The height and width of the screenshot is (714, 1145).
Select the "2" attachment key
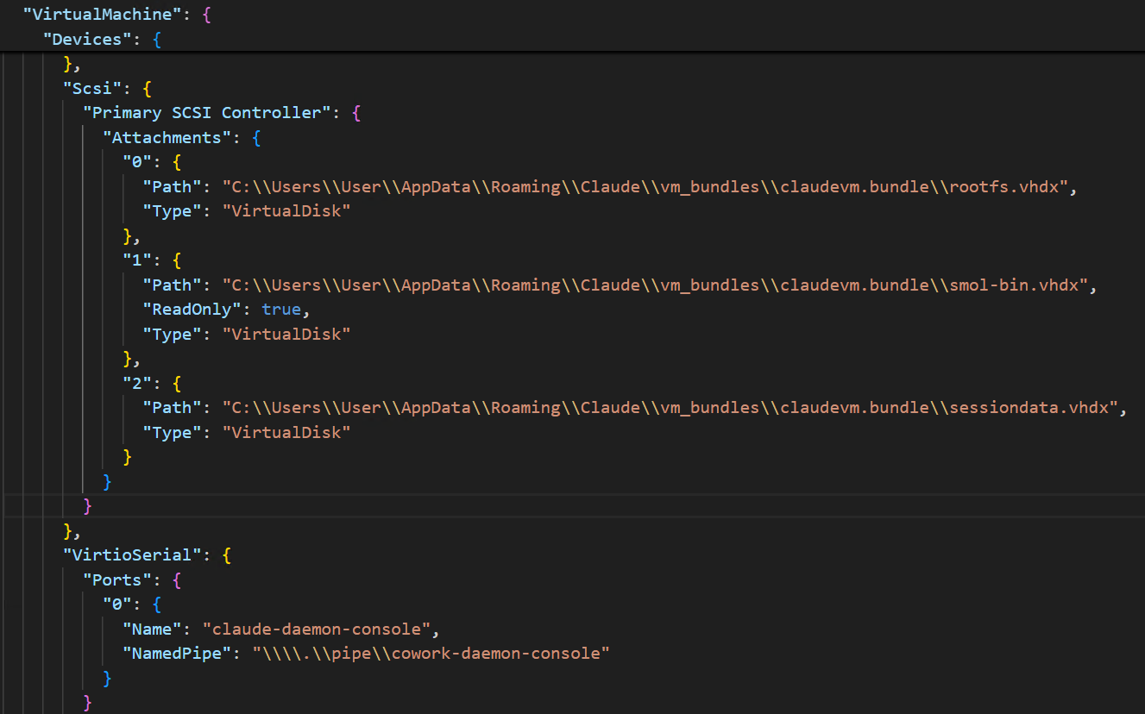coord(137,383)
